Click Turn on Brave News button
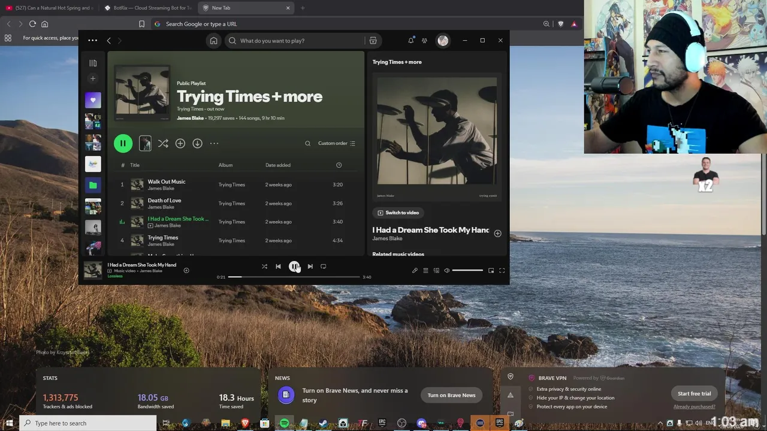Screen dimensions: 767x431 tap(451, 395)
